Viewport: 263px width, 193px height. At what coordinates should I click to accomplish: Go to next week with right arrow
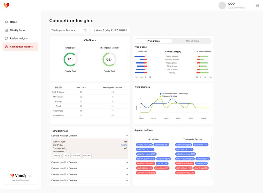click(127, 30)
